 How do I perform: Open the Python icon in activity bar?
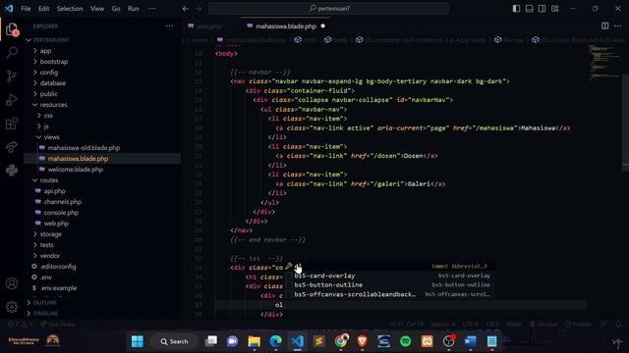[x=12, y=171]
